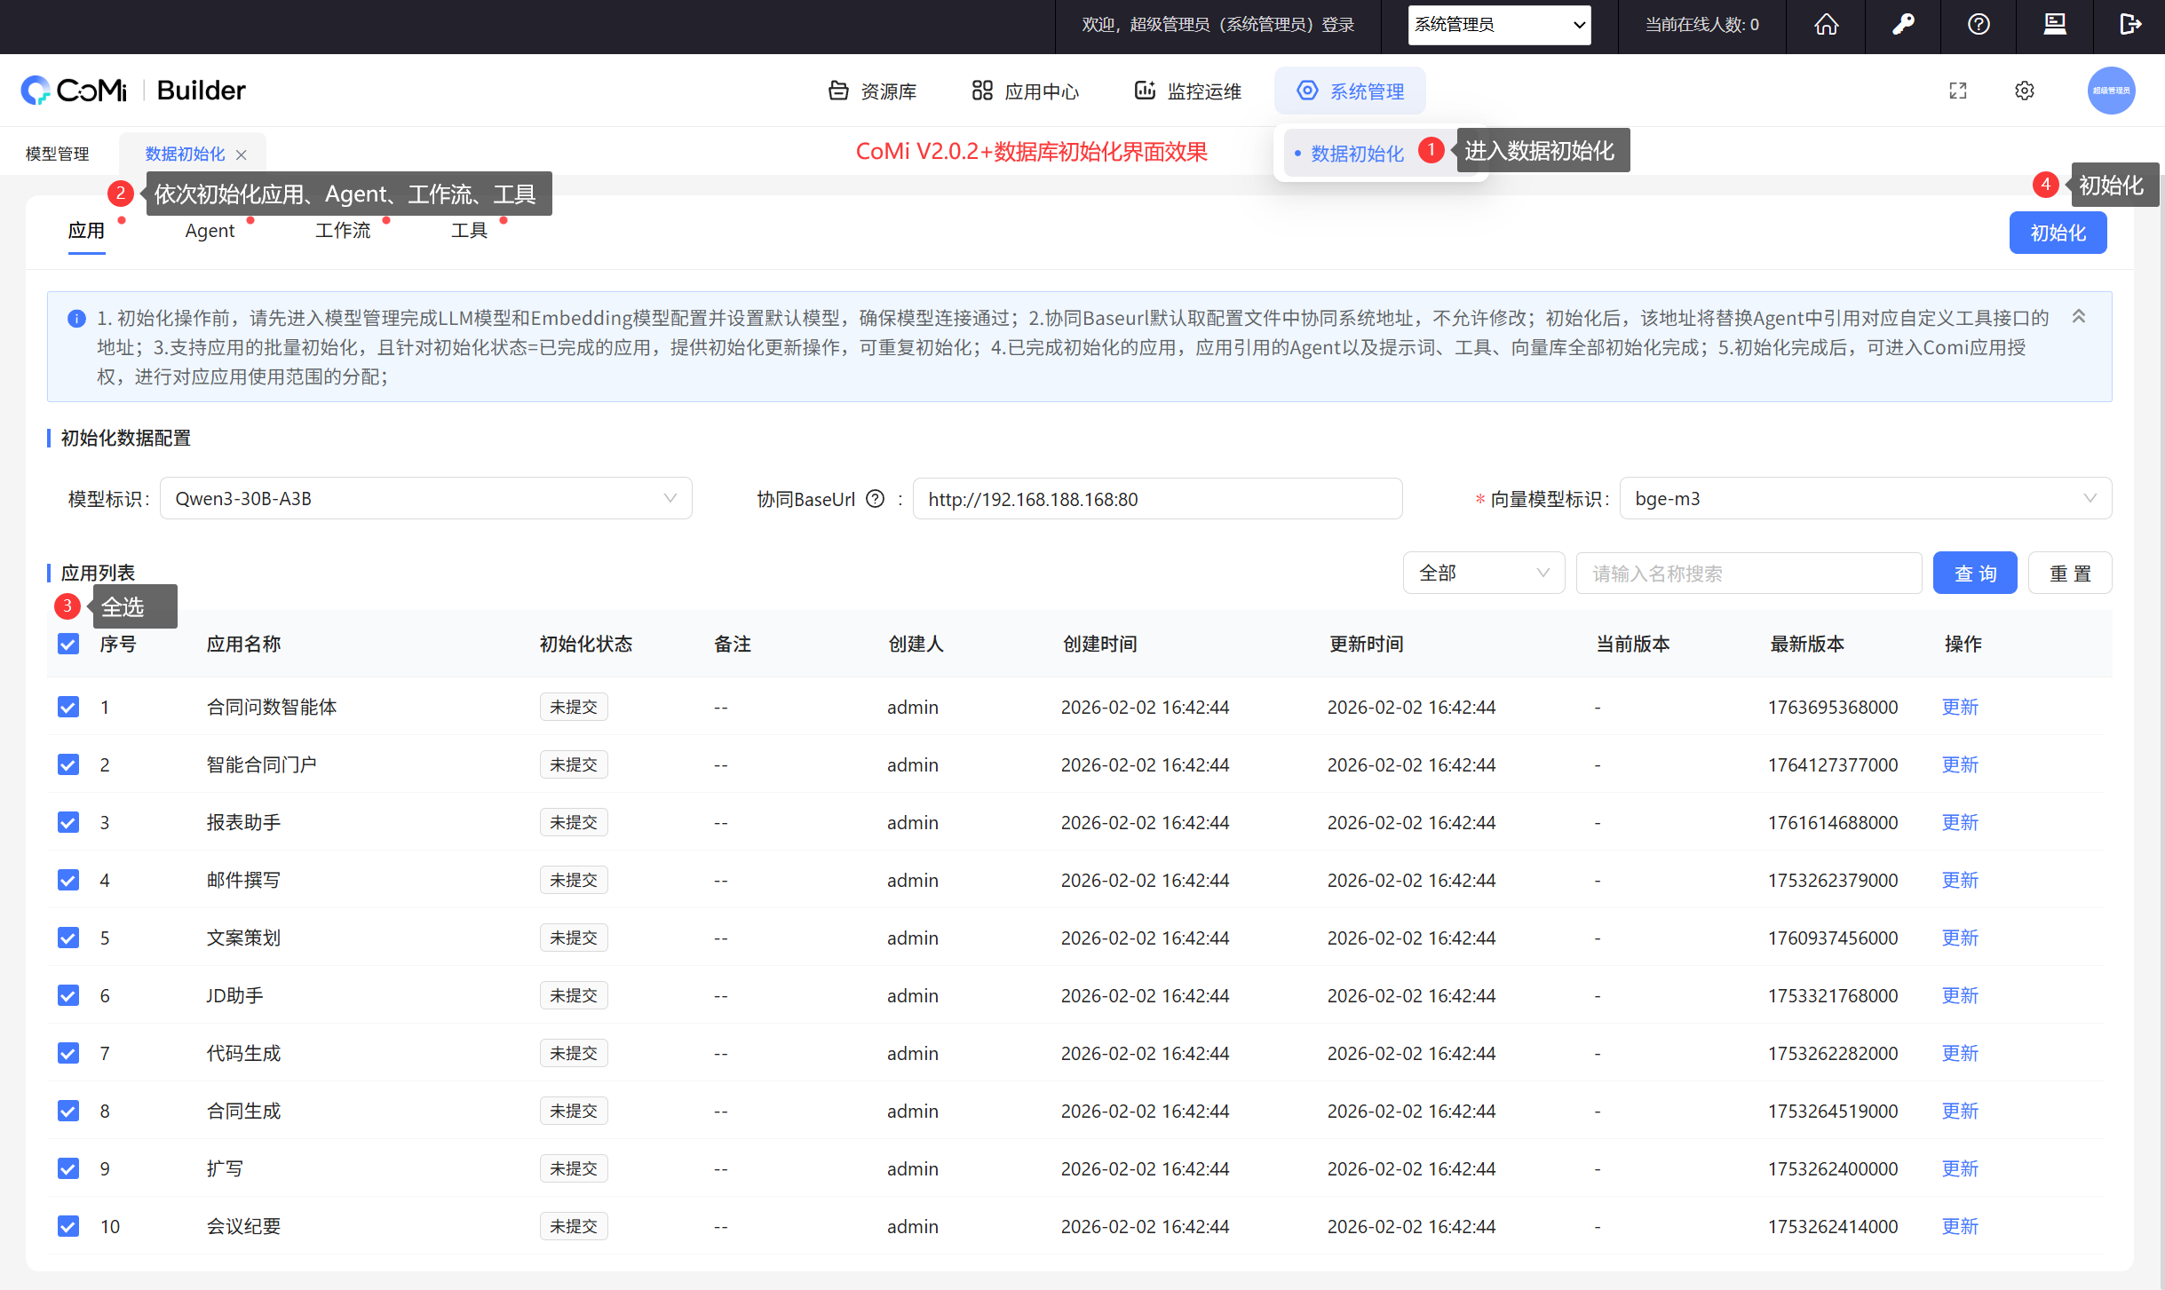Viewport: 2165px width, 1290px height.
Task: Open the 监控运维 menu
Action: (1188, 91)
